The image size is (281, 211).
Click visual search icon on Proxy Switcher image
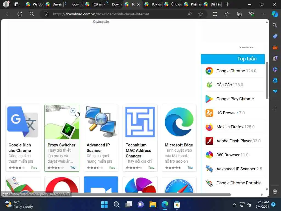[x=73, y=111]
